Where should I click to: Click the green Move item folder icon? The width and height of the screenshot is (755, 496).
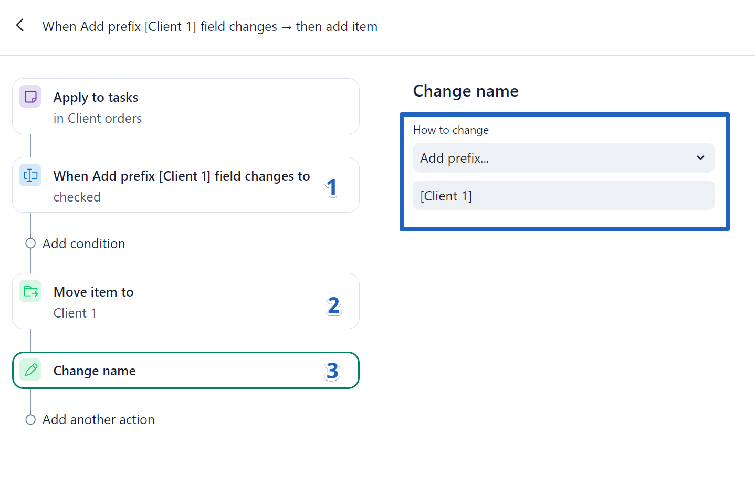pyautogui.click(x=30, y=291)
